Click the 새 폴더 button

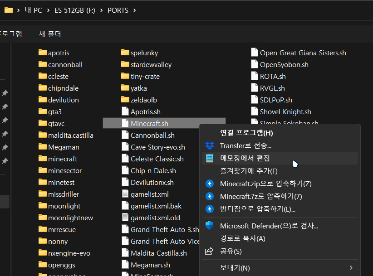click(50, 34)
